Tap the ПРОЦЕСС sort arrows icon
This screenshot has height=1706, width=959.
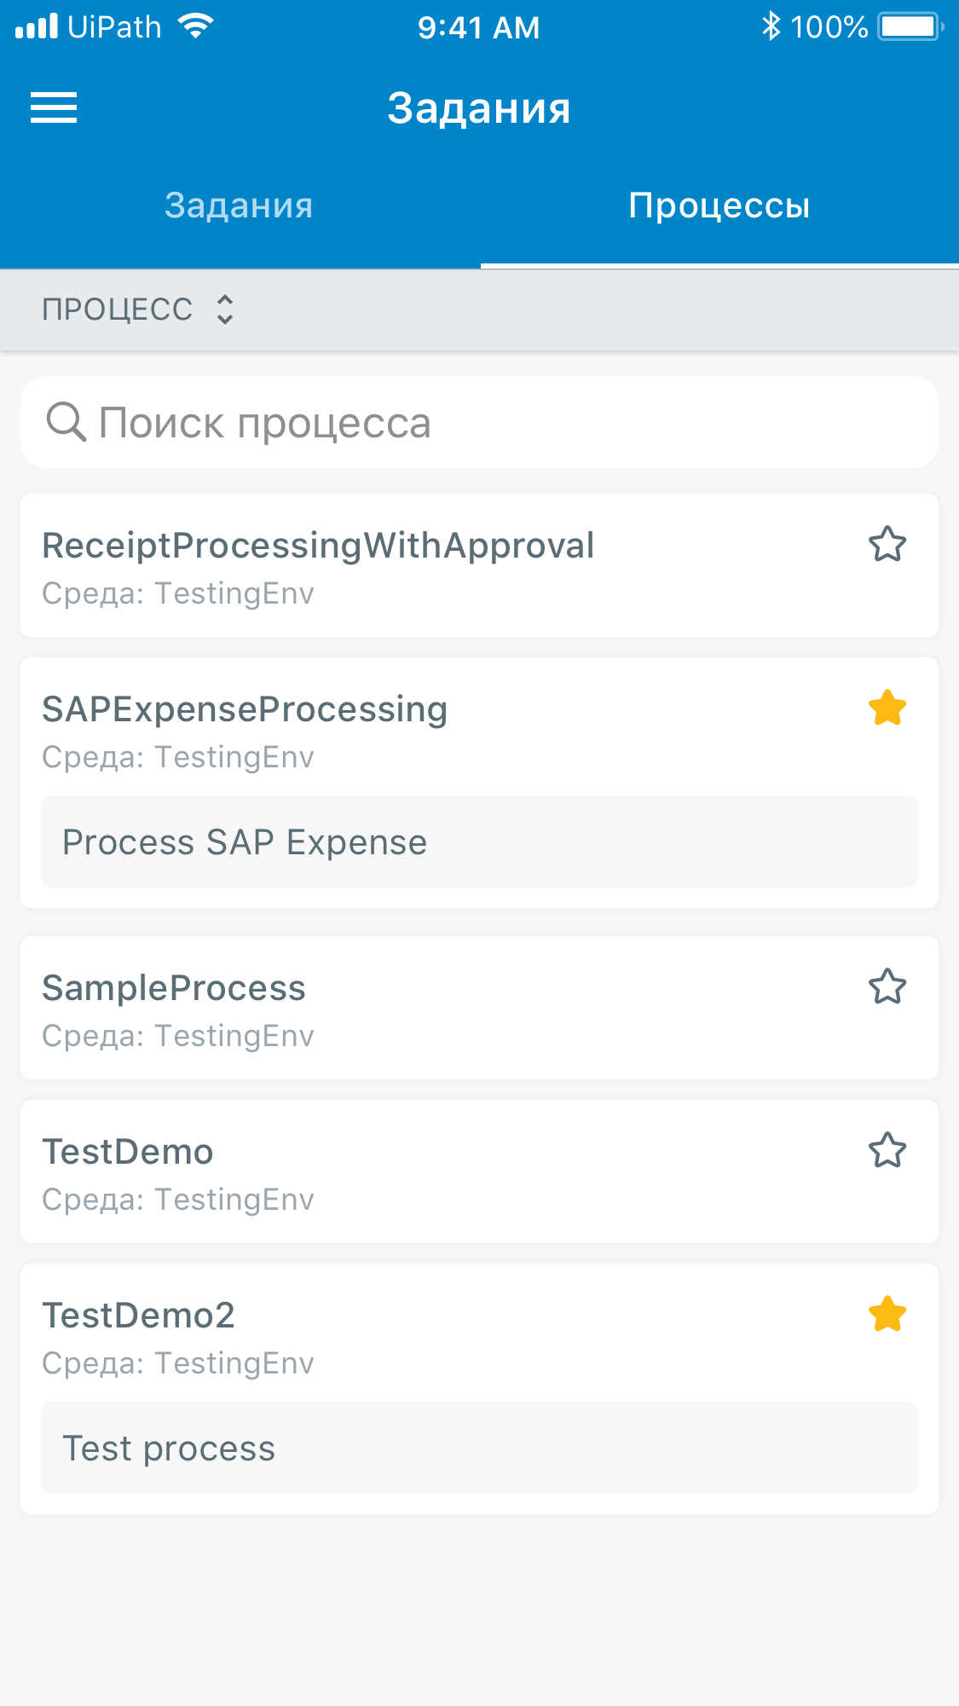(224, 309)
